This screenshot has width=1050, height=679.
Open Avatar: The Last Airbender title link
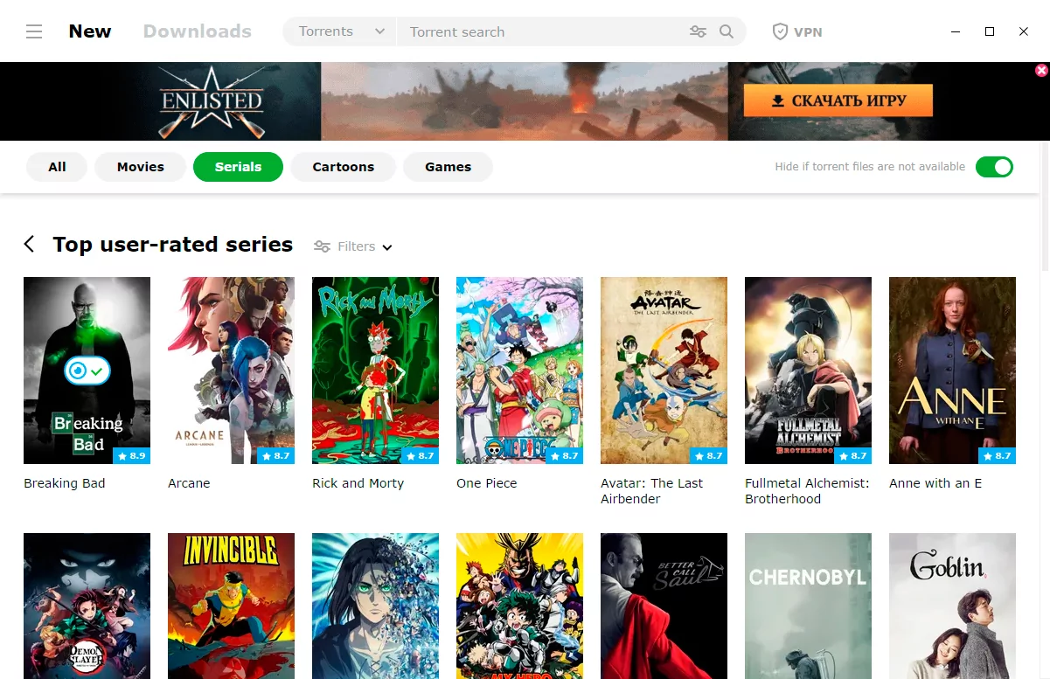(x=652, y=491)
